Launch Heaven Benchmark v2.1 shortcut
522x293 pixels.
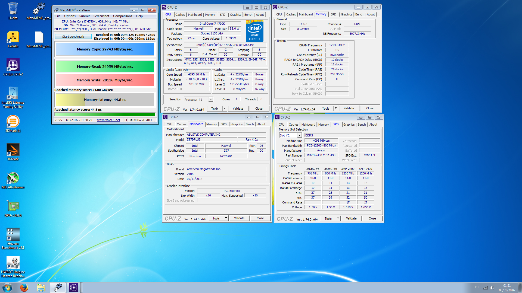pos(13,238)
